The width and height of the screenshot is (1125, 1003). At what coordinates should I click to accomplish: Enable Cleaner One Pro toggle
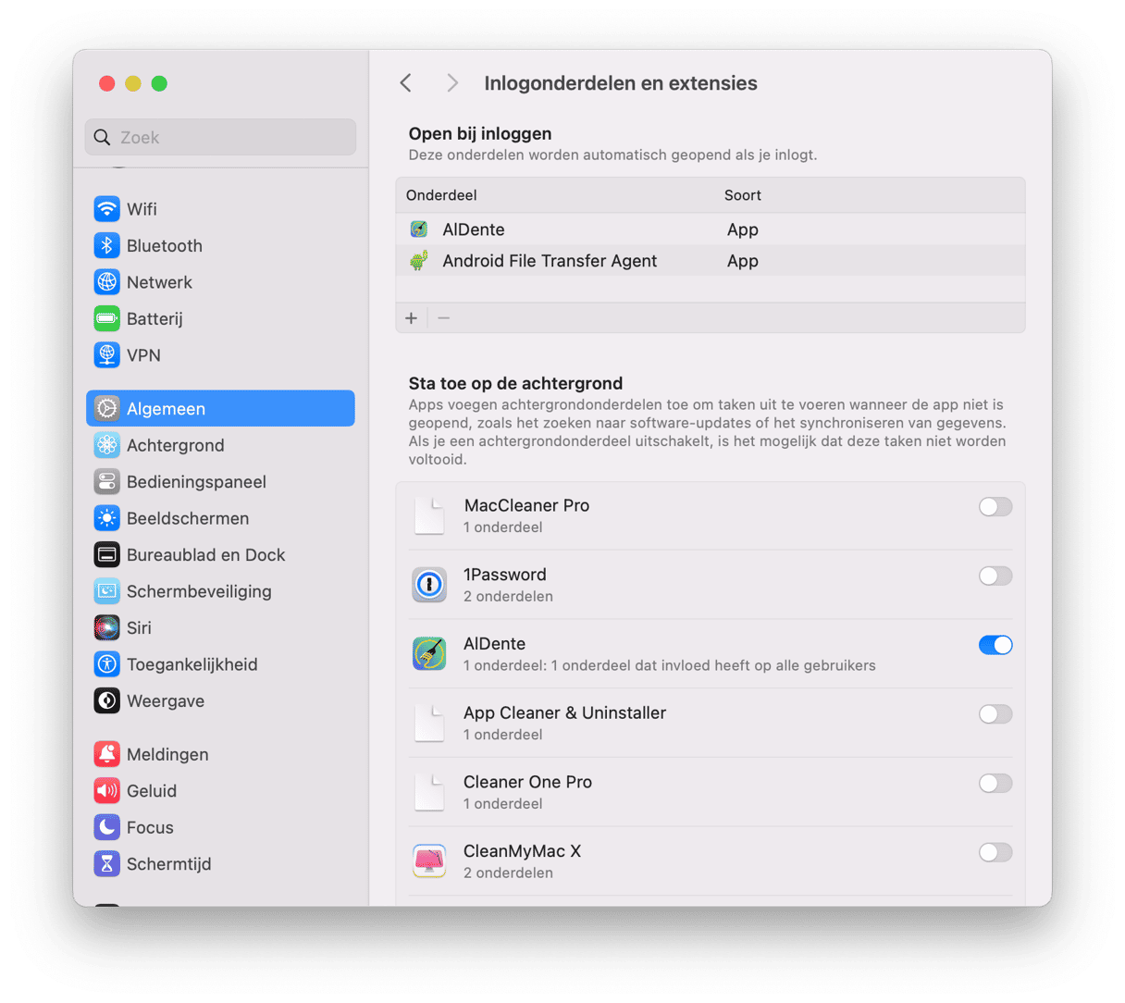995,783
